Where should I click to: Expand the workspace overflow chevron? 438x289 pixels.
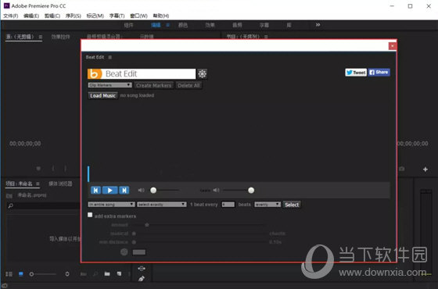pos(318,25)
